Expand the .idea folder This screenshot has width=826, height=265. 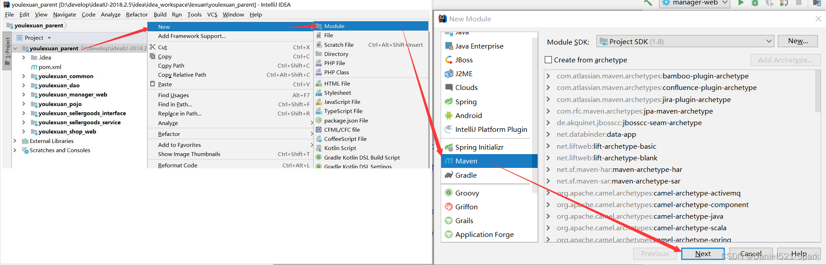tap(24, 57)
